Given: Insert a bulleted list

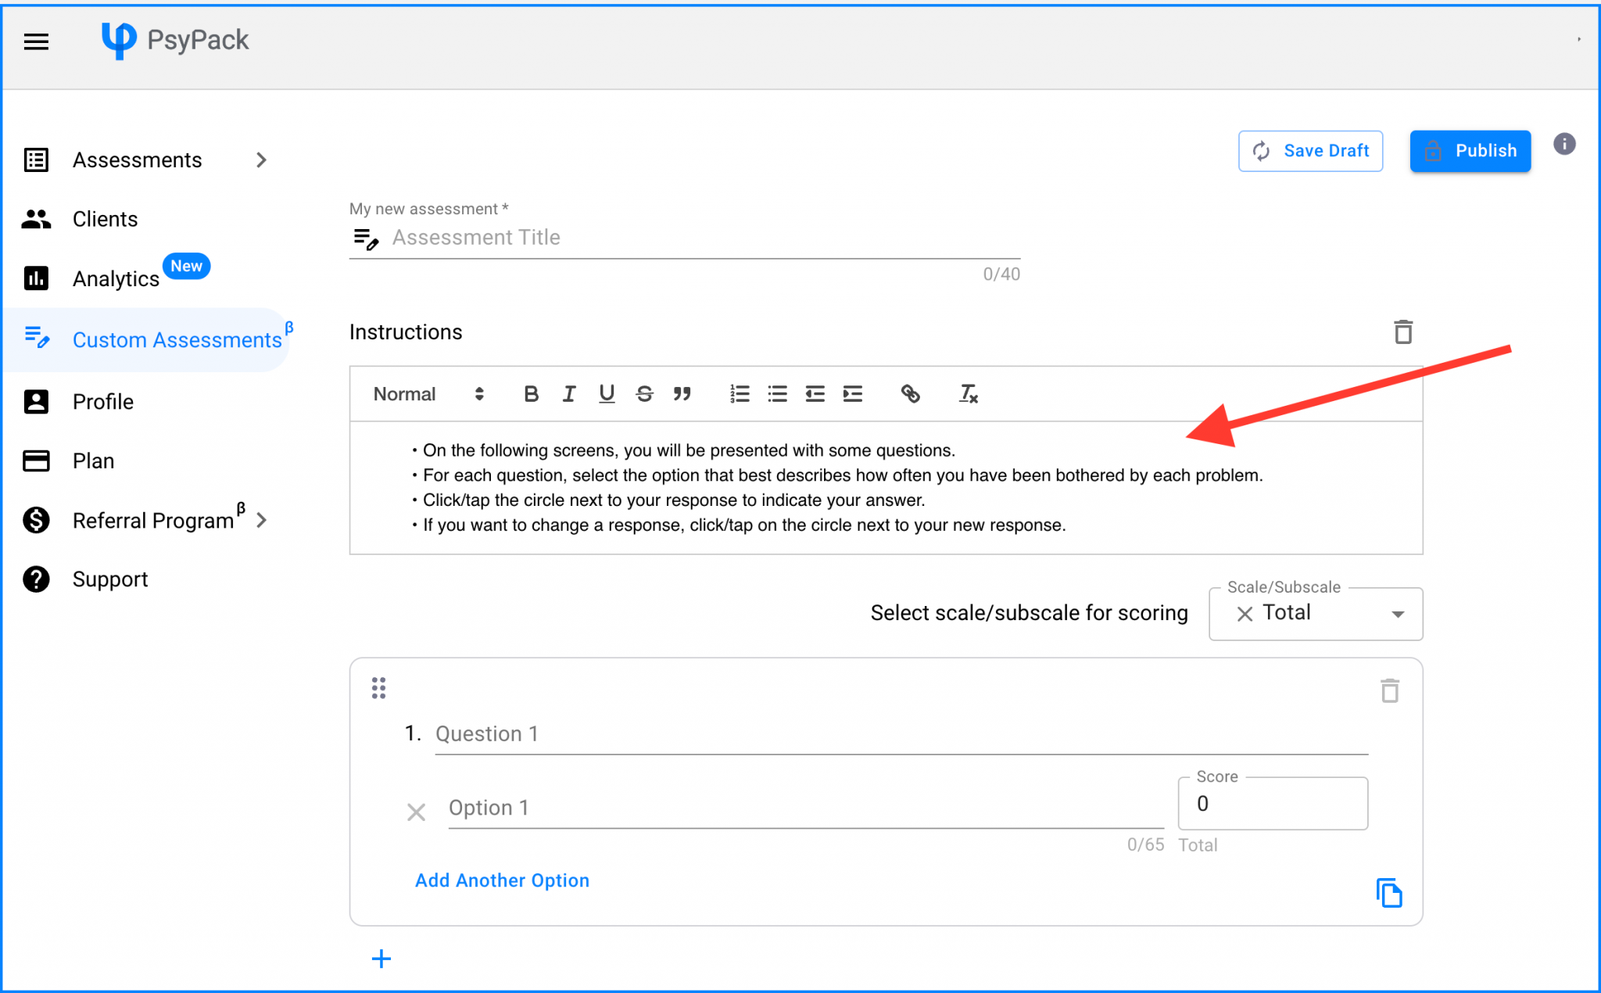Looking at the screenshot, I should [x=777, y=394].
